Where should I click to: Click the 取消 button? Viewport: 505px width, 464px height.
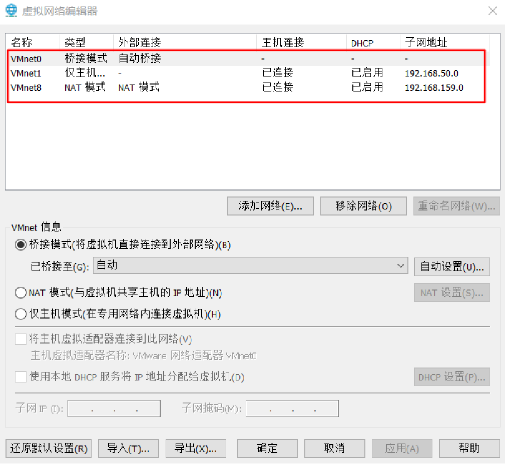pos(335,448)
